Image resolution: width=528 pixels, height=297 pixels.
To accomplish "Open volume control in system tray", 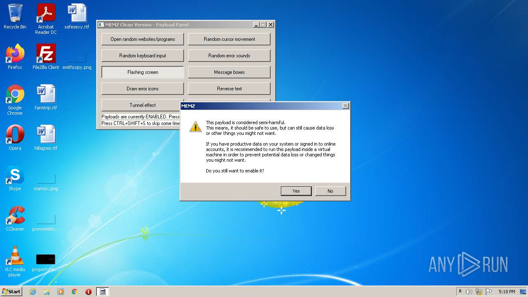I will [x=469, y=292].
